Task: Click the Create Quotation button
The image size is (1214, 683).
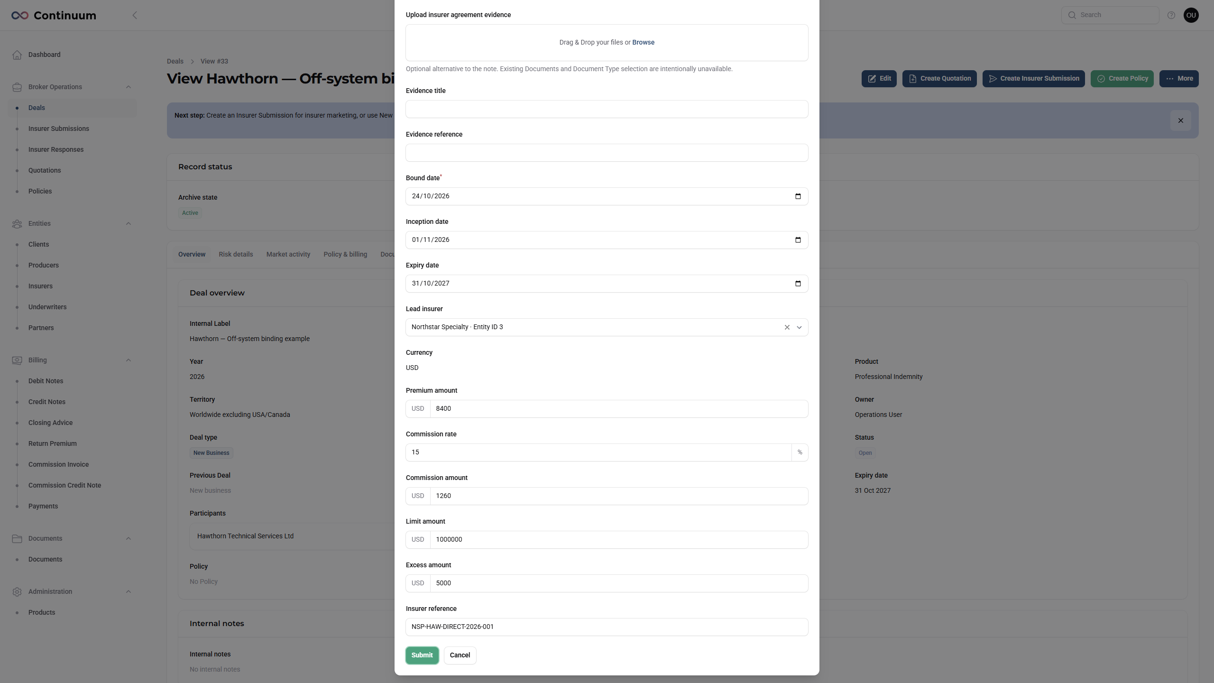Action: (x=939, y=79)
